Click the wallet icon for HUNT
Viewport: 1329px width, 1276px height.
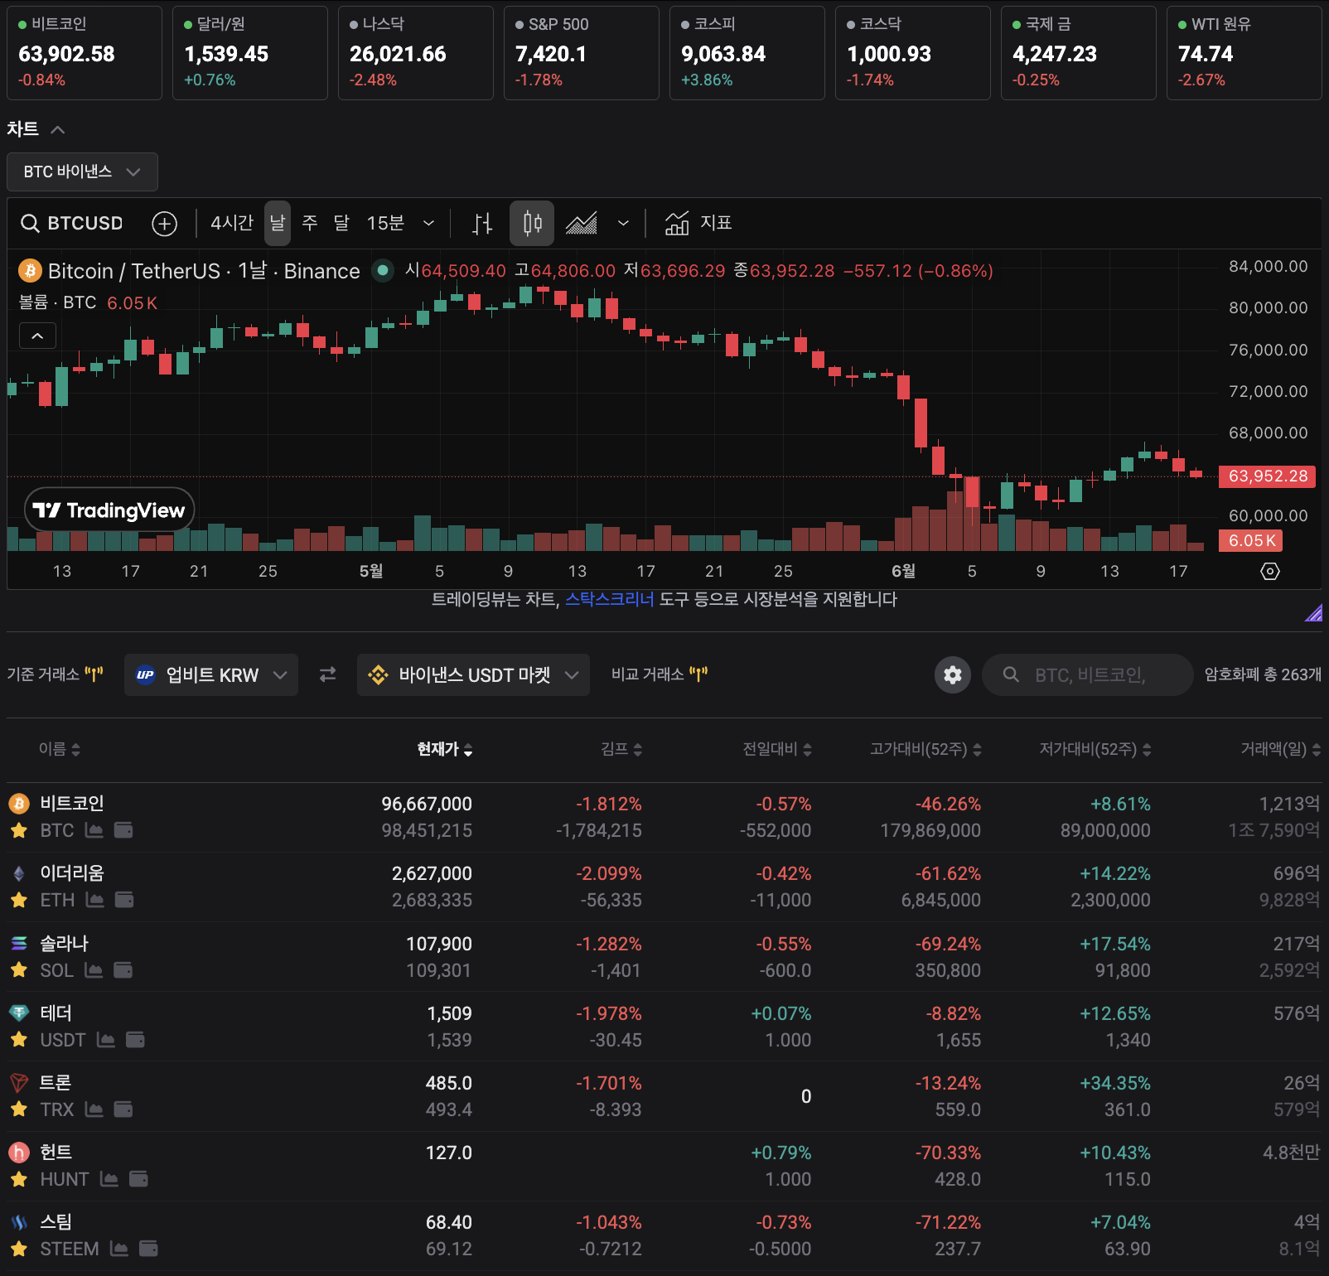coord(138,1179)
